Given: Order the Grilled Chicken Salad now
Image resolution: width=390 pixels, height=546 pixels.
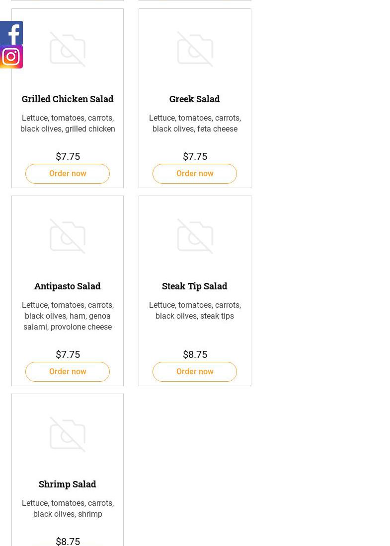Looking at the screenshot, I should (x=68, y=174).
